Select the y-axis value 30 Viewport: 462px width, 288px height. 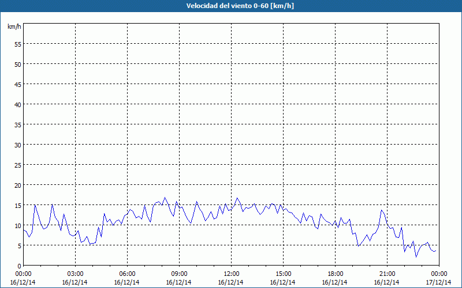[18, 145]
